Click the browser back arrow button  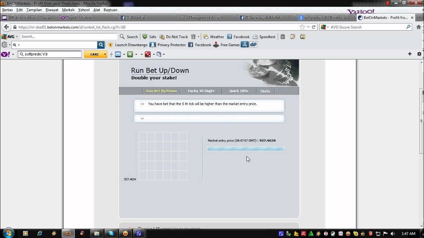6,27
